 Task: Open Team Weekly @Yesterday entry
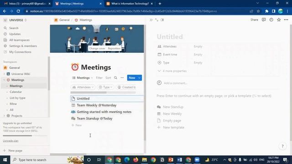pos(96,105)
